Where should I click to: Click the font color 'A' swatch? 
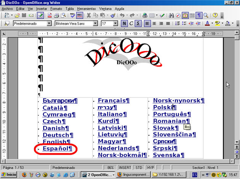(x=207, y=24)
